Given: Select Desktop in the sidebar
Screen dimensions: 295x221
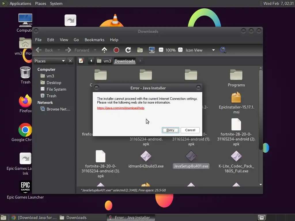Looking at the screenshot, I should click(54, 83).
